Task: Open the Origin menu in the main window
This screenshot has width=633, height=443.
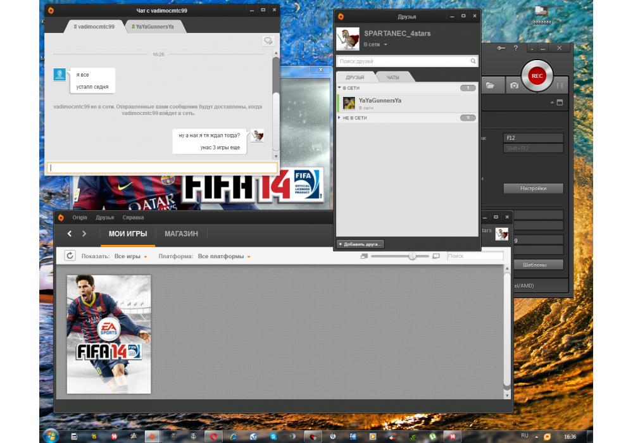Action: [x=80, y=218]
